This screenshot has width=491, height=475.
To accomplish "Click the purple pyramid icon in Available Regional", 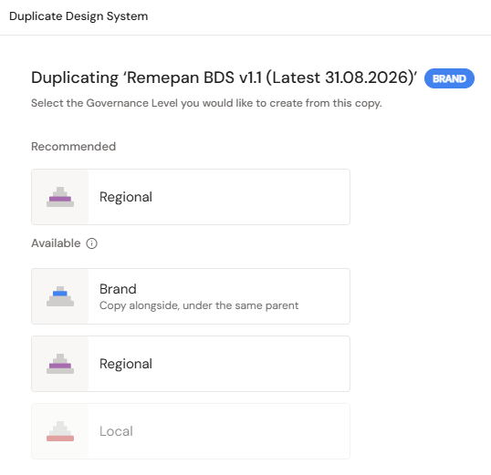I will point(60,364).
